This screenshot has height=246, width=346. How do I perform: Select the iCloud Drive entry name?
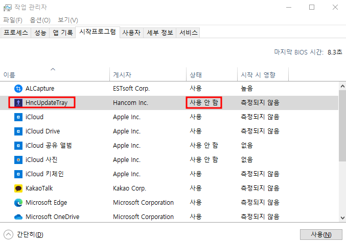pyautogui.click(x=42, y=131)
